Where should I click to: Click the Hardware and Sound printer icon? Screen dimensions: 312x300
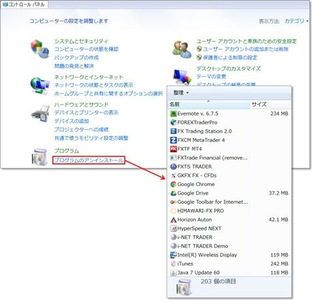pos(40,113)
